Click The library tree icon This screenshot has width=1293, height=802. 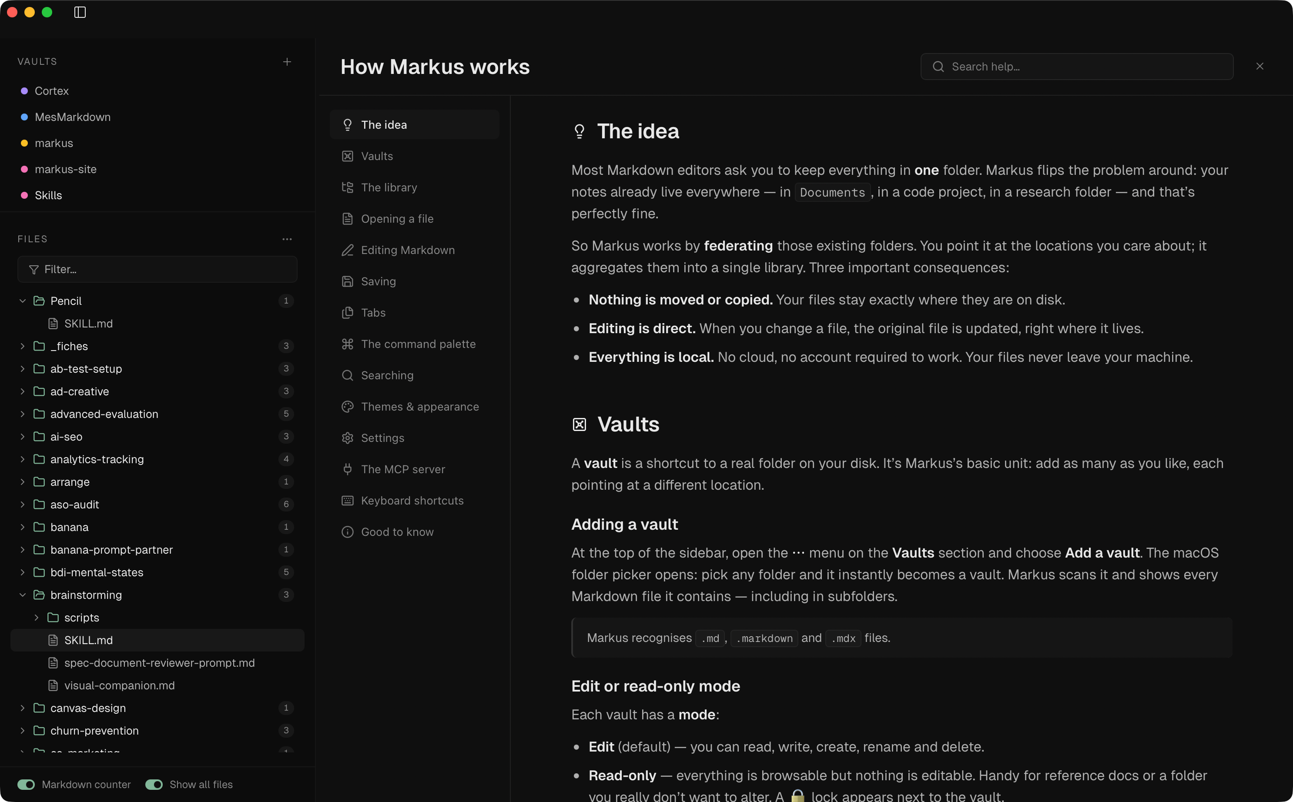click(x=348, y=187)
